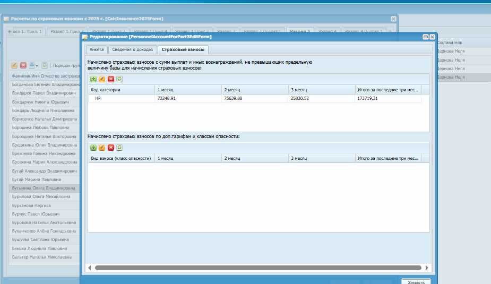Refresh the category code contributions table

pos(119,79)
